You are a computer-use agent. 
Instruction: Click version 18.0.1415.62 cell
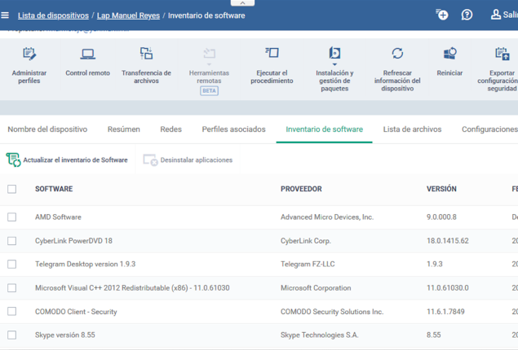click(x=448, y=241)
